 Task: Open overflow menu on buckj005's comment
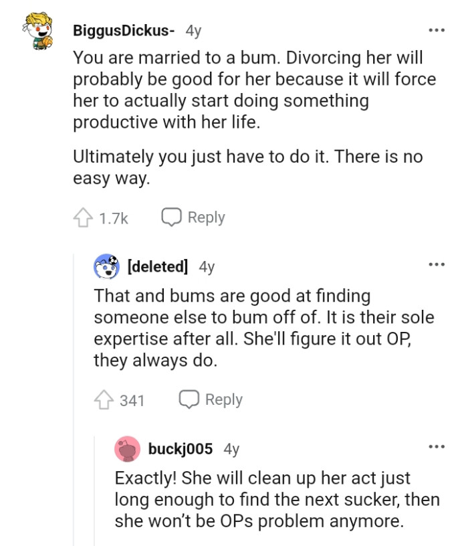coord(437,446)
